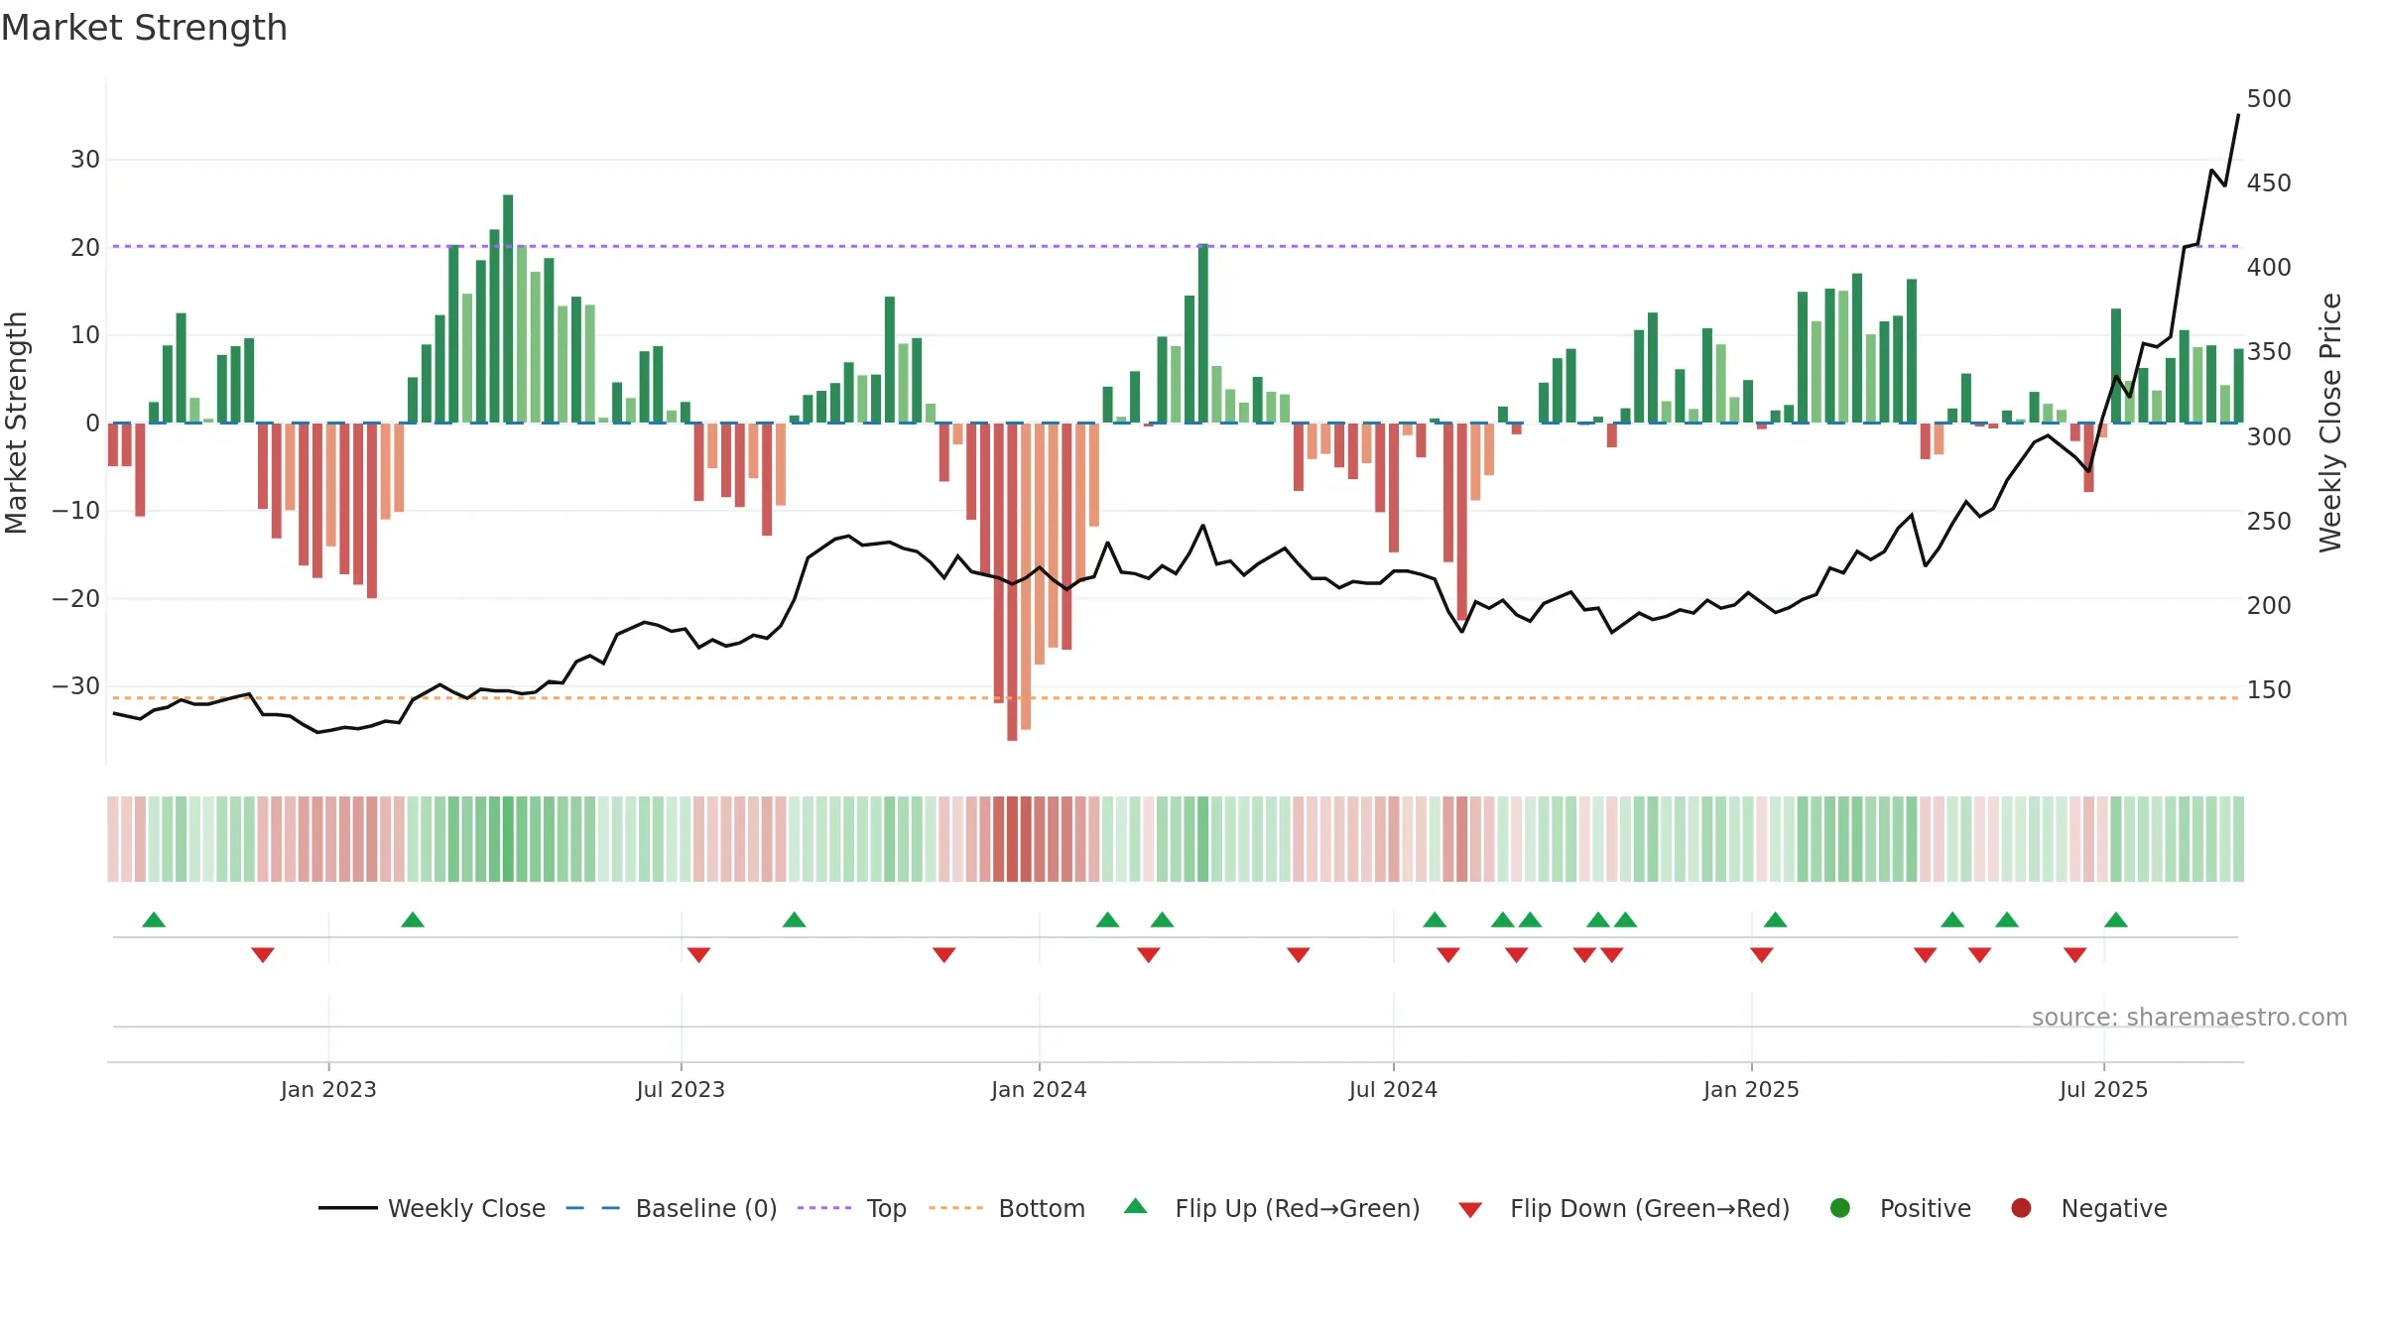Image resolution: width=2381 pixels, height=1339 pixels.
Task: Toggle the Weekly Close legend entry
Action: pyautogui.click(x=433, y=1208)
